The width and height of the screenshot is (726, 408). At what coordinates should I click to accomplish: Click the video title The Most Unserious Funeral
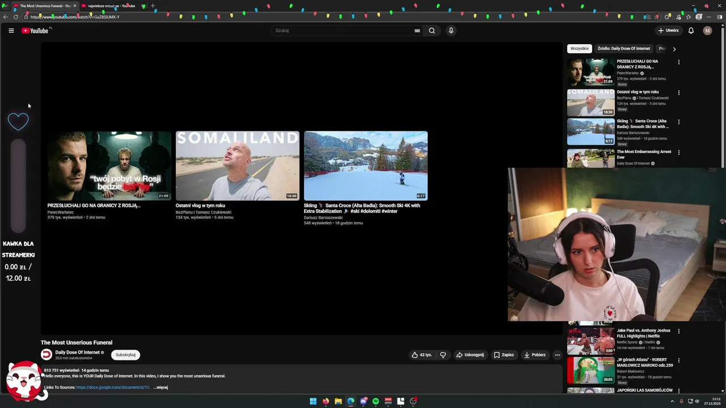(x=77, y=342)
